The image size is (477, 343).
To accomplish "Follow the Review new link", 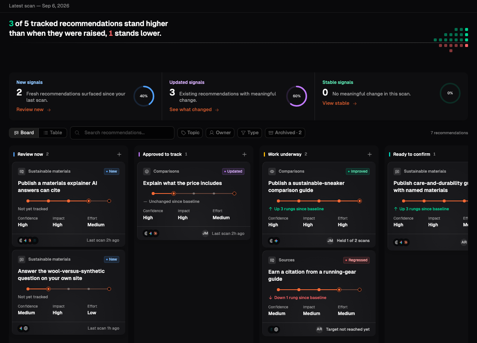I will pos(34,110).
